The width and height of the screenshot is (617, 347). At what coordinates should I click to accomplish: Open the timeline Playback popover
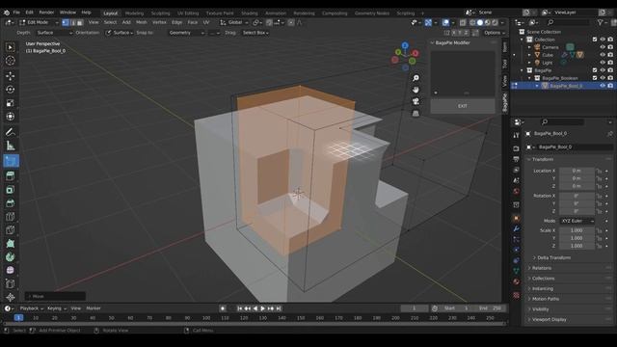coord(31,308)
